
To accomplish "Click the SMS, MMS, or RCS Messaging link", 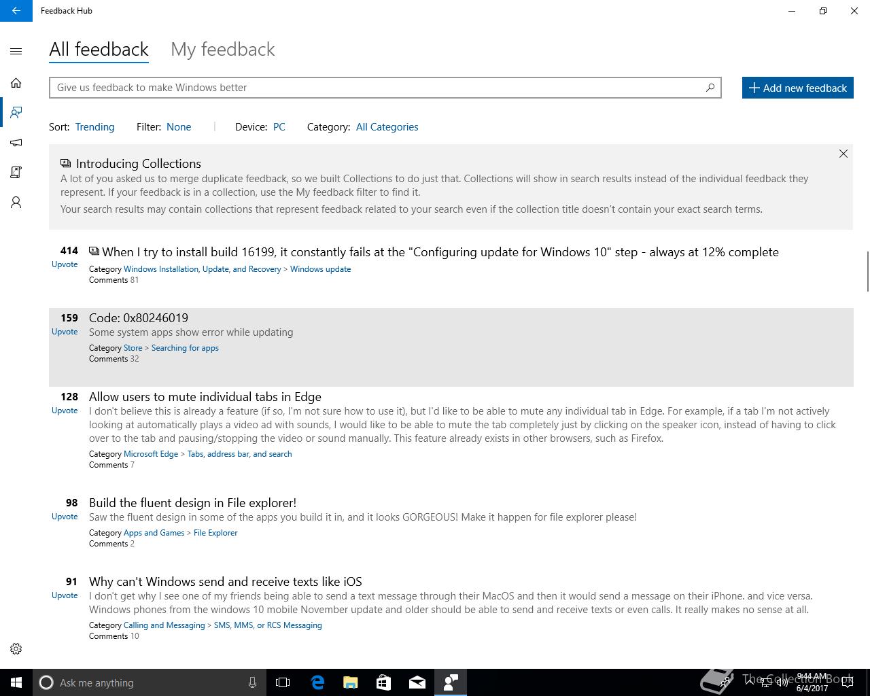I will point(268,625).
